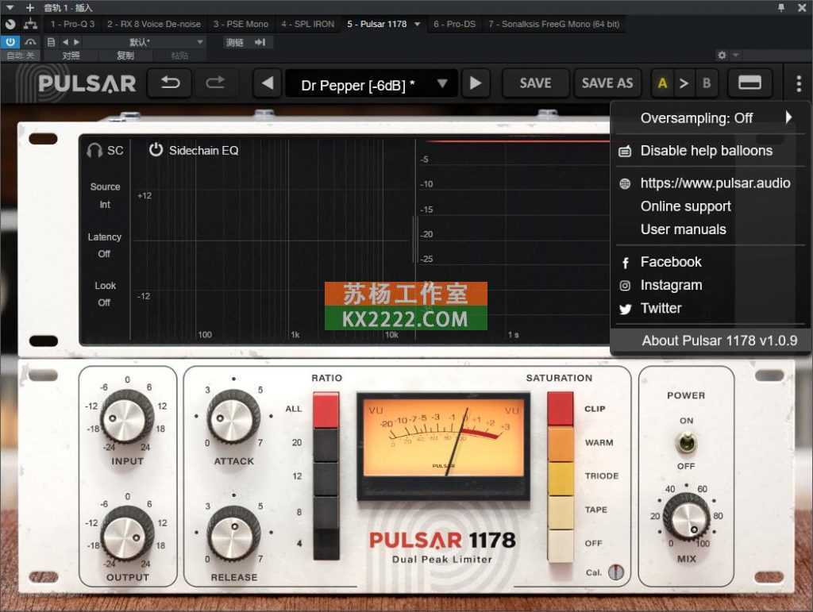The width and height of the screenshot is (813, 612).
Task: Click the globe website icon
Action: [x=626, y=183]
